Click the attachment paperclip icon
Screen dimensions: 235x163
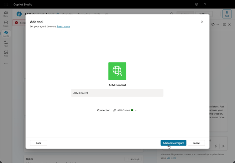(216, 146)
